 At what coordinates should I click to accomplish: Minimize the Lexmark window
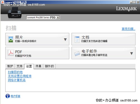click(131, 2)
